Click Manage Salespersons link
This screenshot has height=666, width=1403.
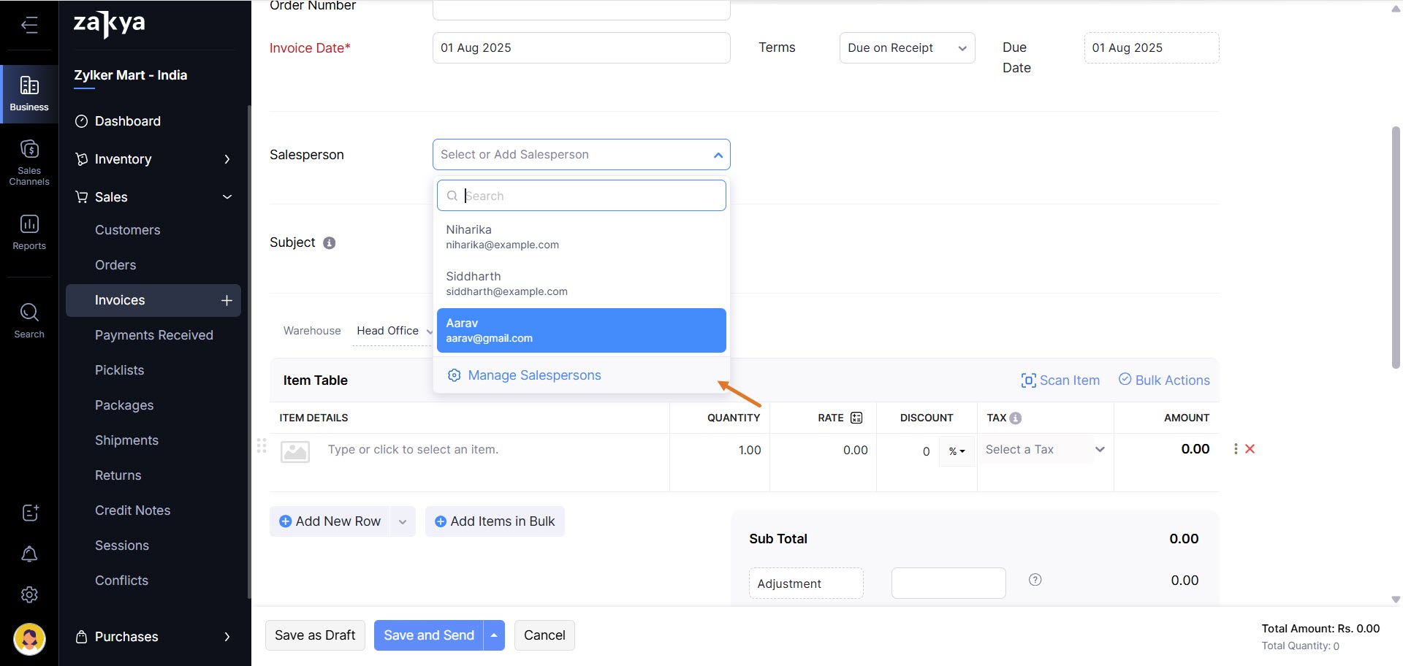(533, 375)
